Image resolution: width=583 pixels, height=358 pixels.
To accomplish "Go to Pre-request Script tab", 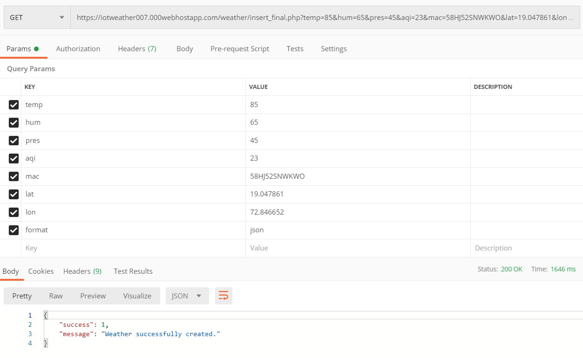I will pos(239,49).
